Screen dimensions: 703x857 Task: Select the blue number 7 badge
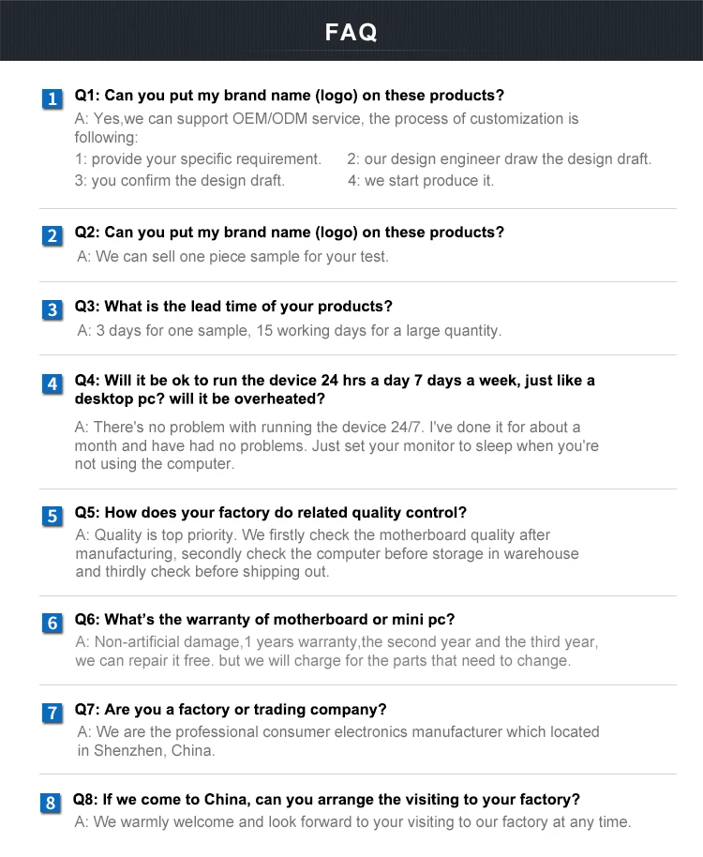tap(52, 713)
